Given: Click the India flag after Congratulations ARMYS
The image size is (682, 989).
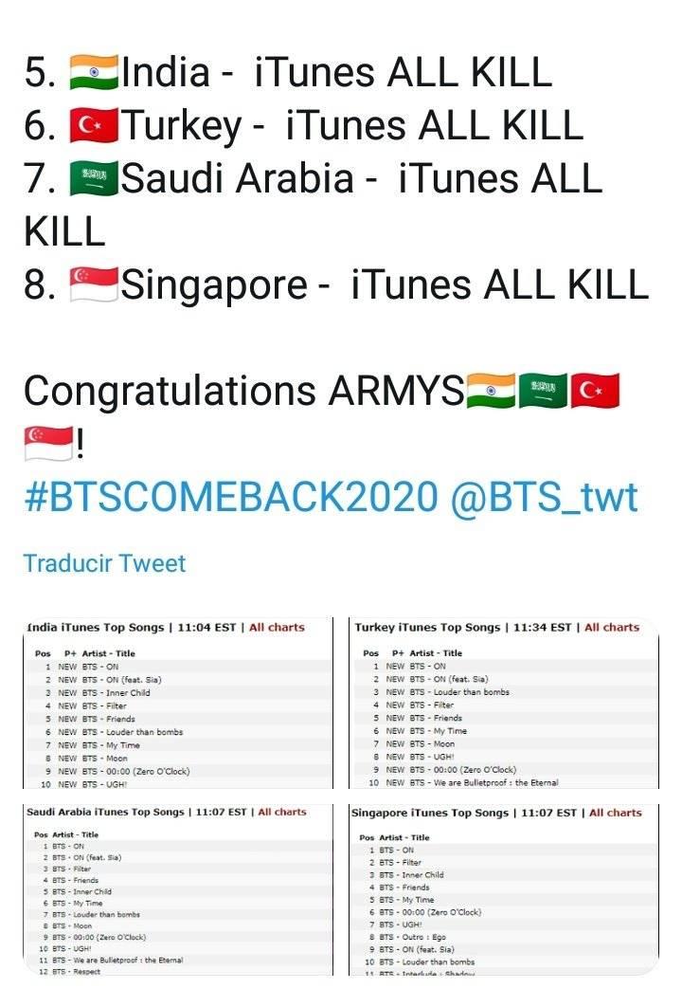Looking at the screenshot, I should tap(491, 391).
